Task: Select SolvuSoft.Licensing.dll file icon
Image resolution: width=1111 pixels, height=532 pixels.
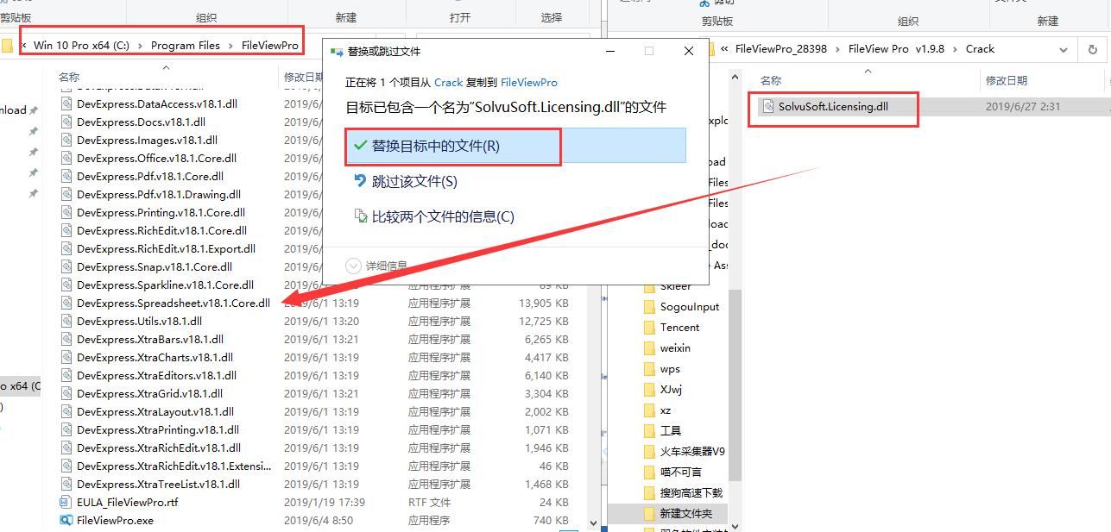Action: (767, 107)
